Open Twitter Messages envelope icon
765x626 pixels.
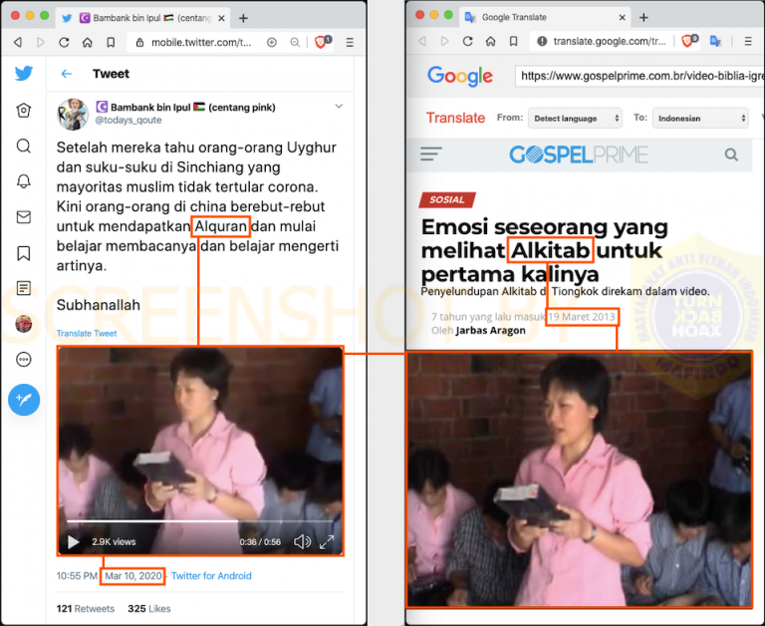point(24,216)
